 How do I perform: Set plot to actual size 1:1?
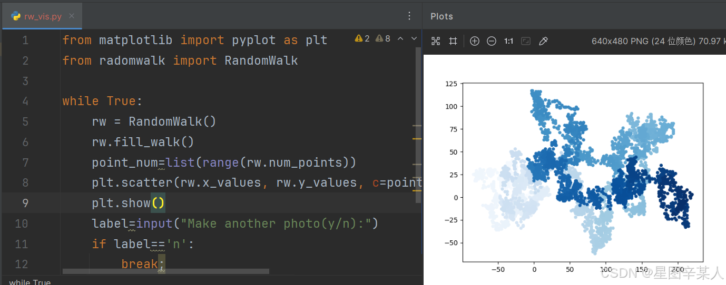[508, 41]
